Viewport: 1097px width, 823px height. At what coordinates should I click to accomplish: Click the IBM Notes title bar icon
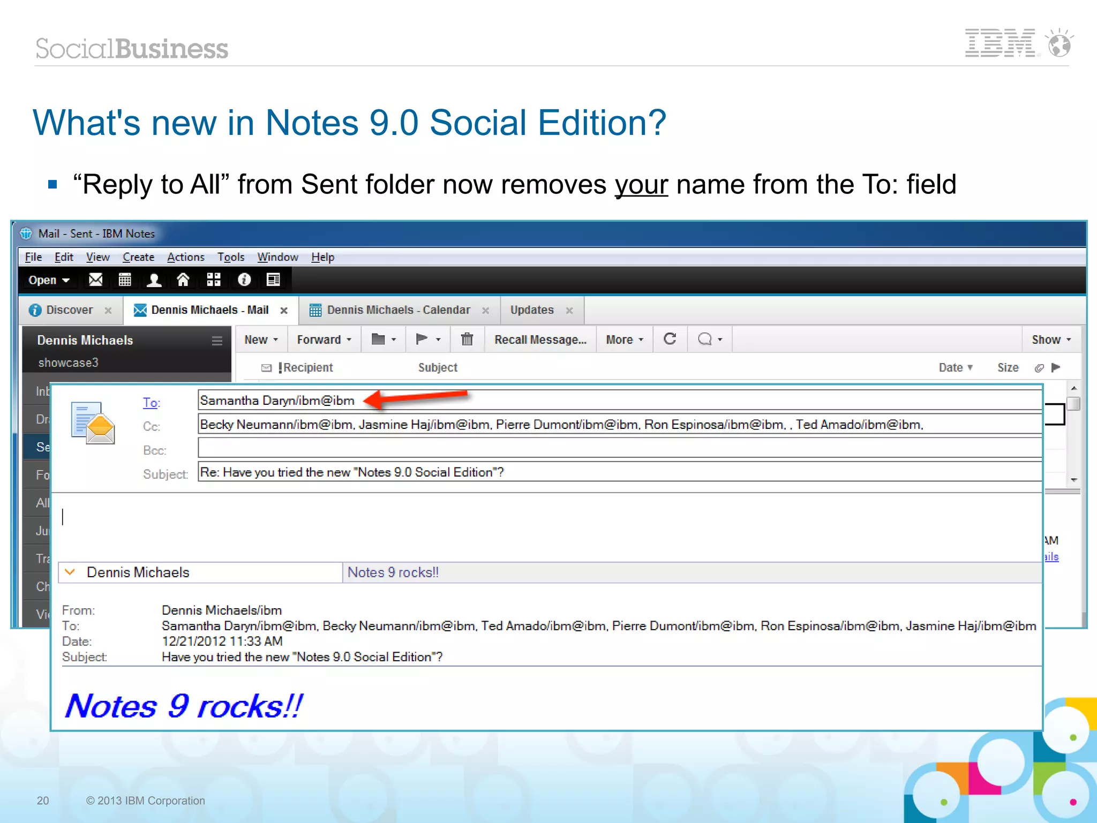(26, 233)
